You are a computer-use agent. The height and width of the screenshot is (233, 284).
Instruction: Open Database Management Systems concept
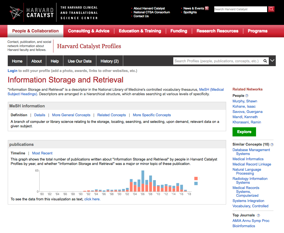(251, 152)
